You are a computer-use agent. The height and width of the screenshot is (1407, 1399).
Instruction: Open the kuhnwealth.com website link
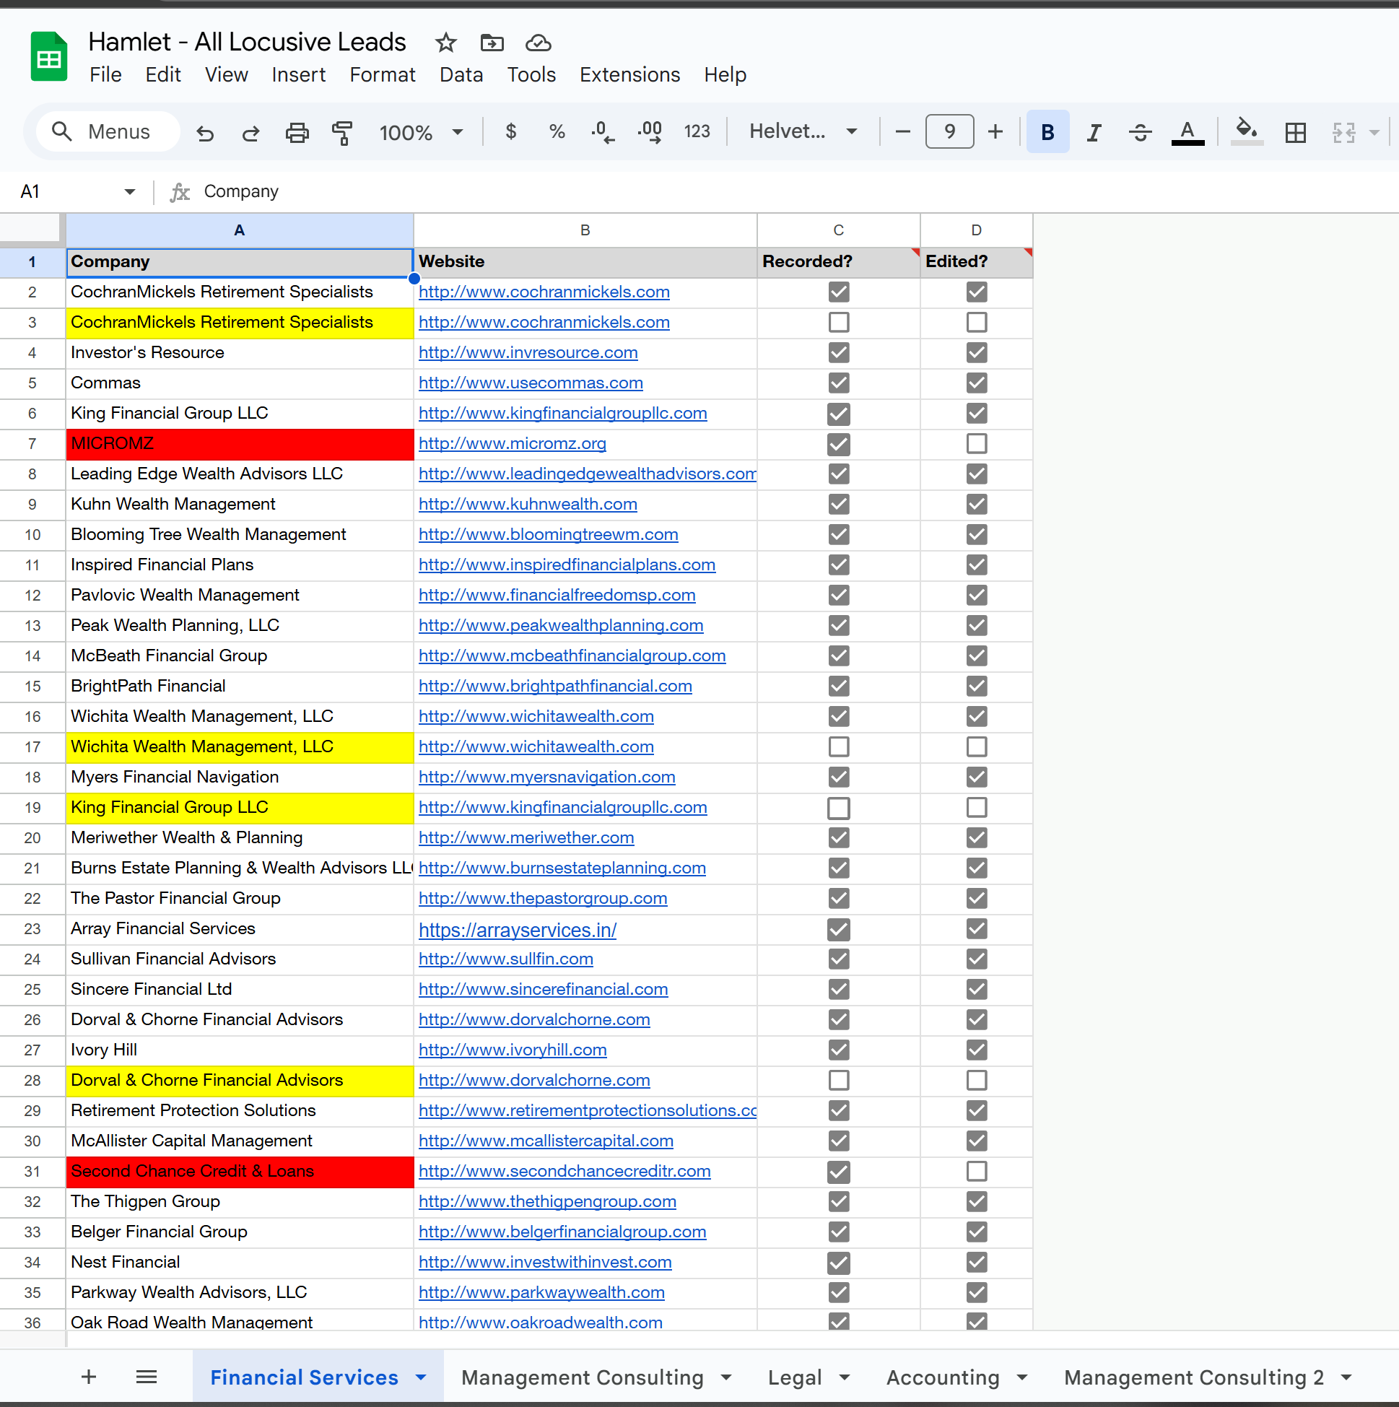tap(527, 504)
